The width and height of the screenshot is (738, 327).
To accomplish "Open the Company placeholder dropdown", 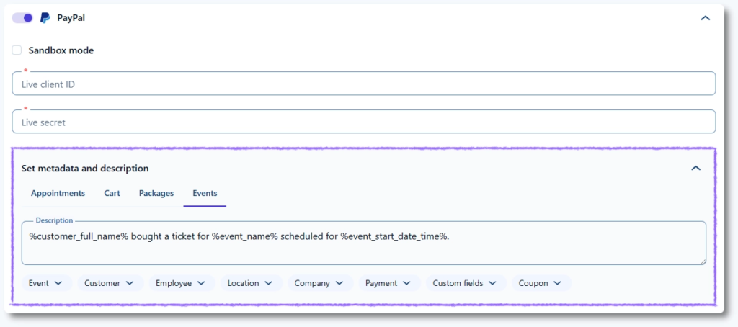I will point(319,283).
